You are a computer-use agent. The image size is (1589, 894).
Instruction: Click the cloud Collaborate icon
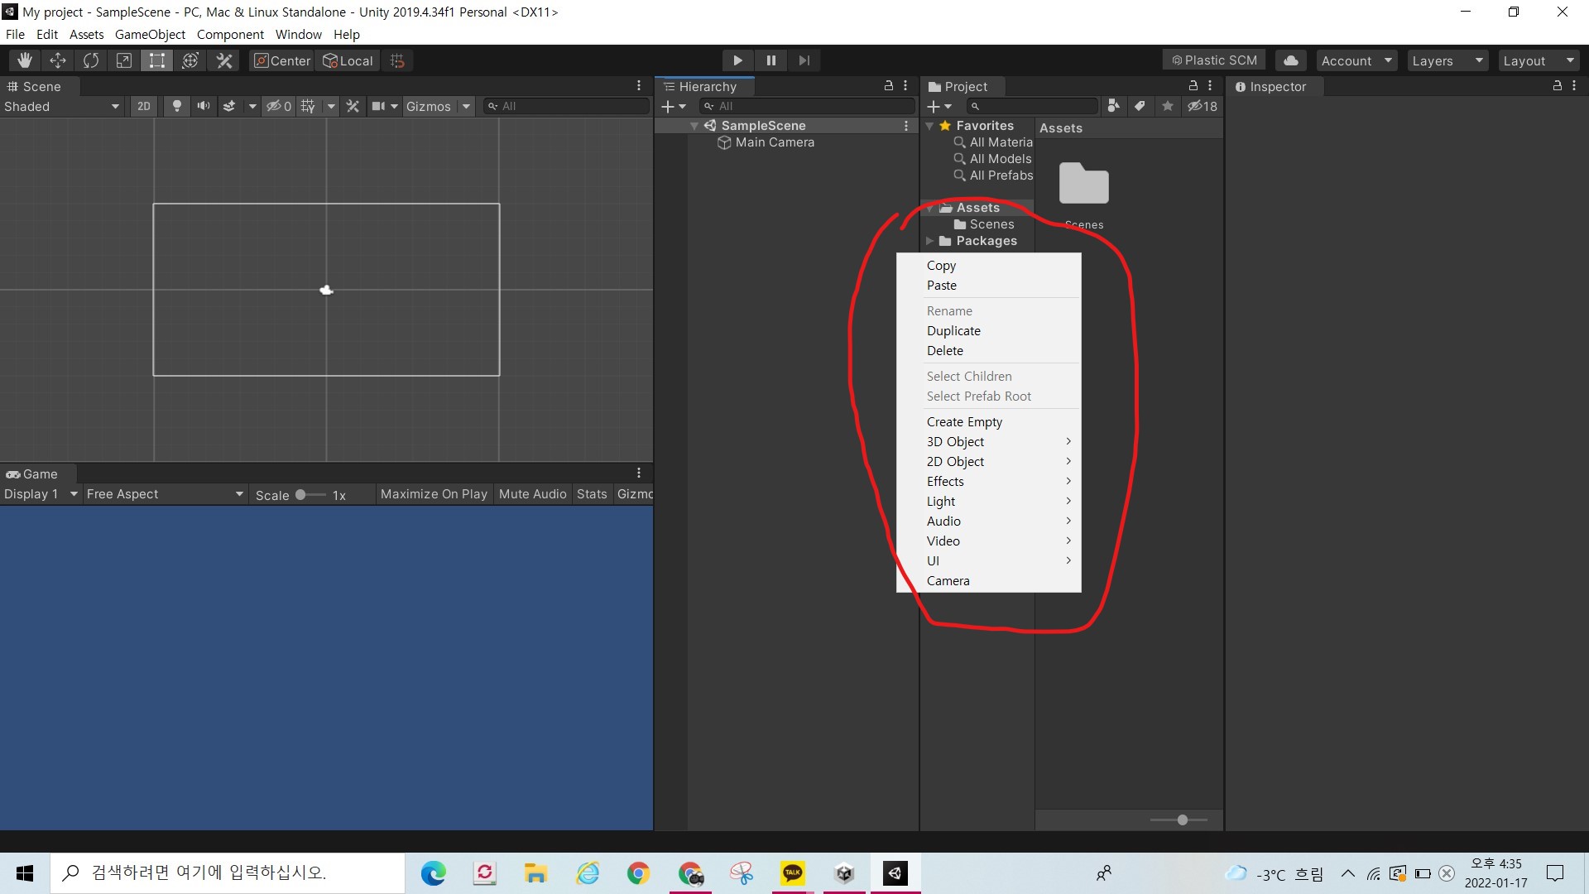tap(1290, 60)
